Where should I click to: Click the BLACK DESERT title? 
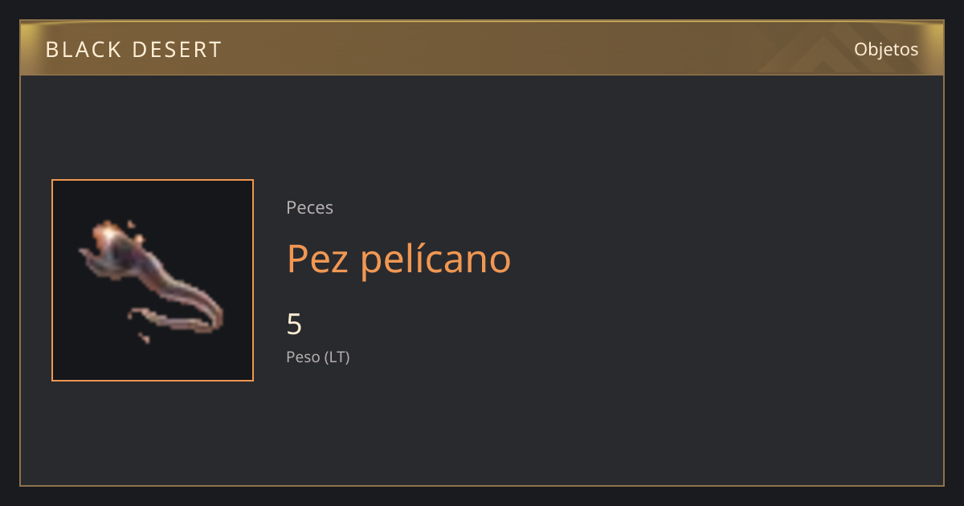click(133, 50)
